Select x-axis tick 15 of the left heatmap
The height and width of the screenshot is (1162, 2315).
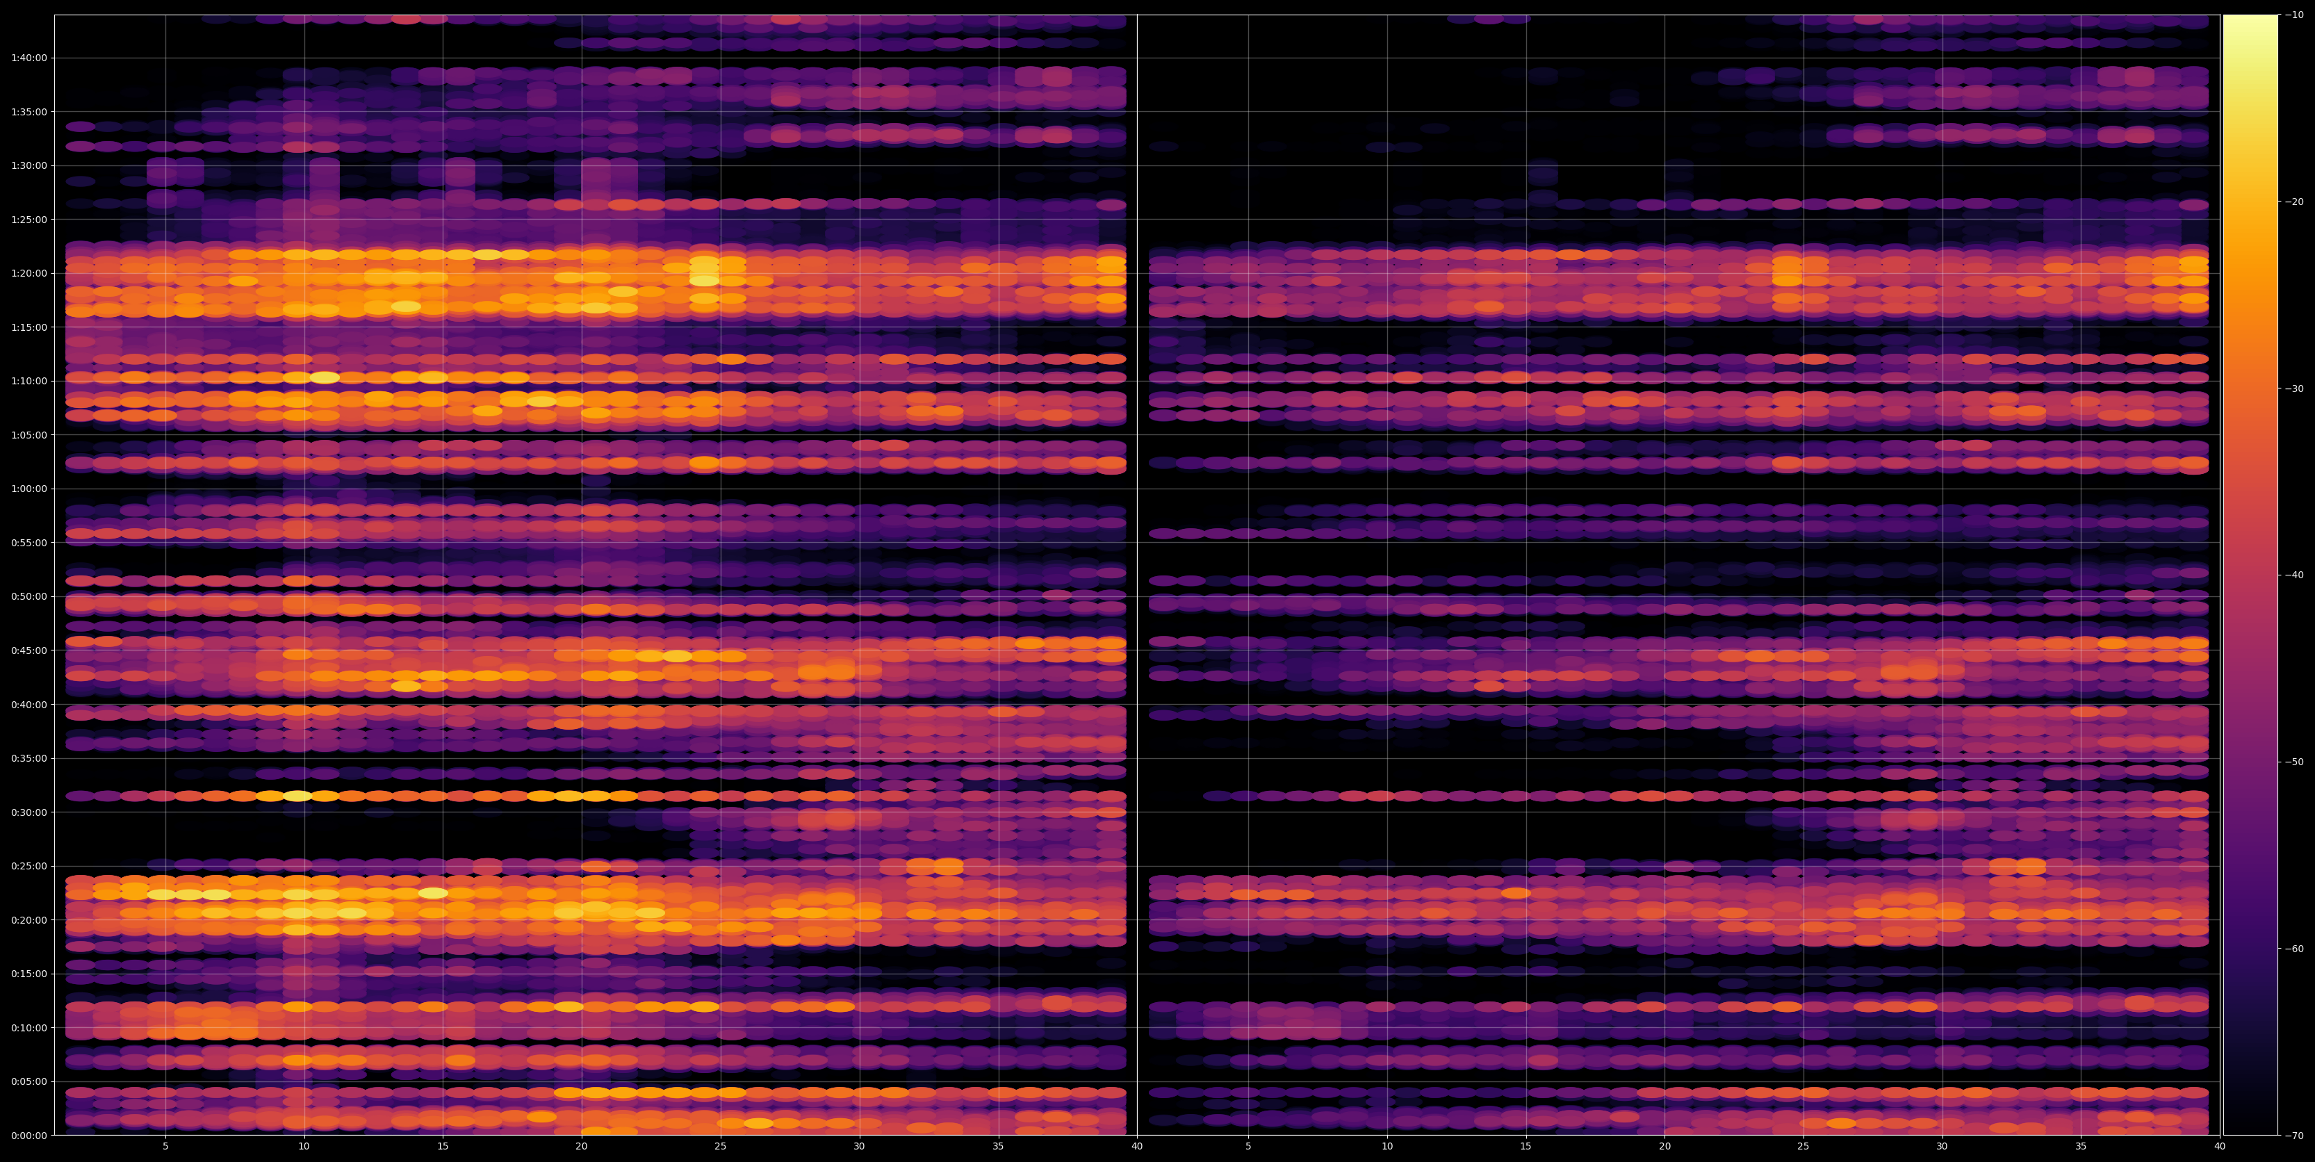[443, 1147]
